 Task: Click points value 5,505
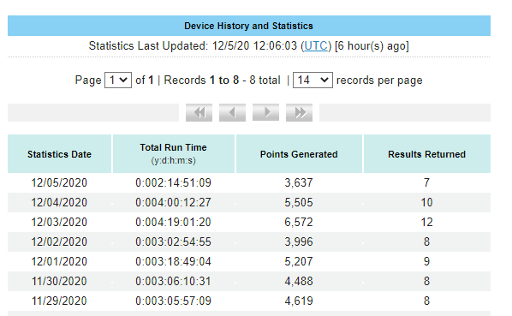point(299,202)
